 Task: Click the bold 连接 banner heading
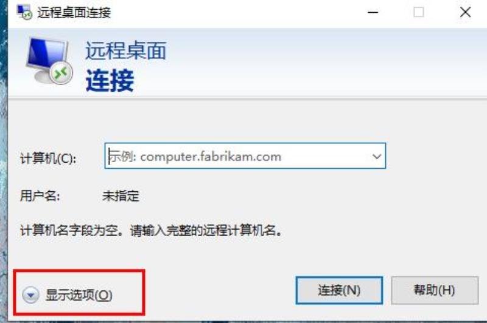[x=110, y=81]
